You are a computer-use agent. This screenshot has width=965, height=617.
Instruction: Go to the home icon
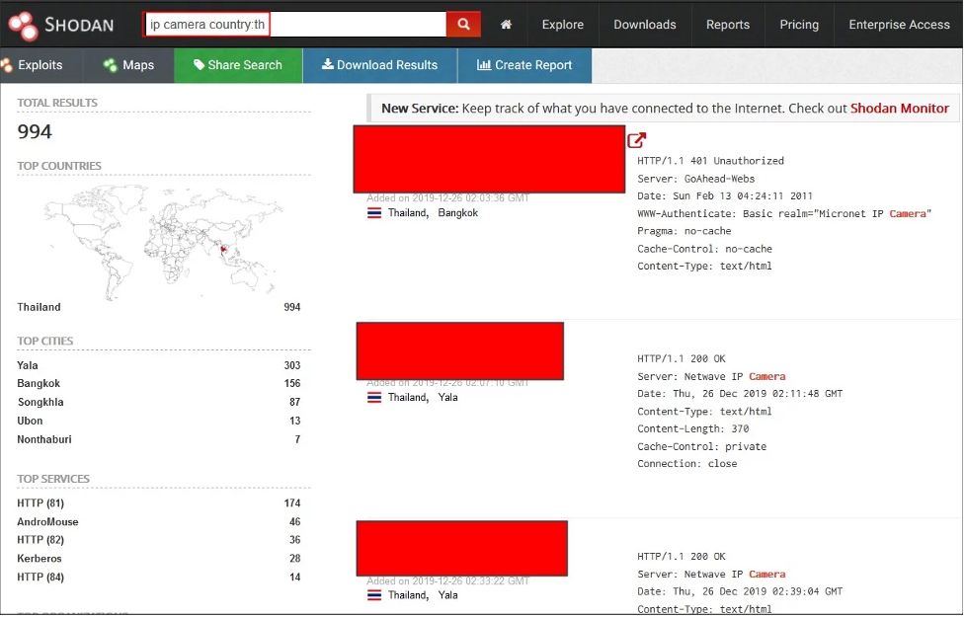coord(506,25)
